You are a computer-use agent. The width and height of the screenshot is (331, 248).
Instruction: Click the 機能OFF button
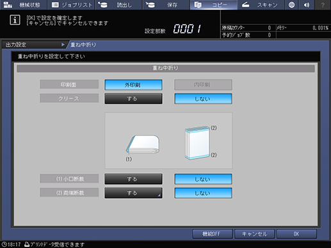[x=213, y=234]
